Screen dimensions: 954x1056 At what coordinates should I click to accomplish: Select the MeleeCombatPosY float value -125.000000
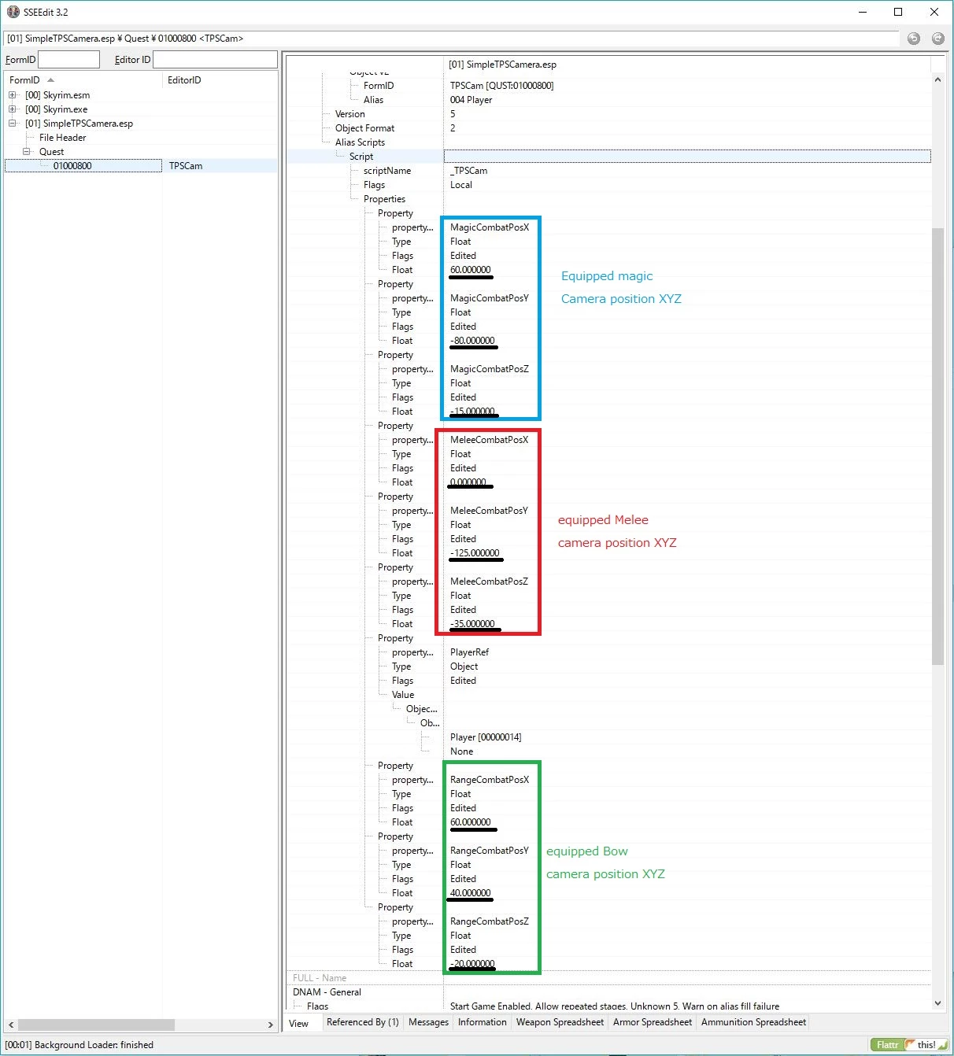[x=475, y=553]
